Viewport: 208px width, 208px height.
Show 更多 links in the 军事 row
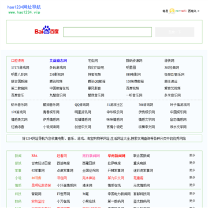(x=192, y=170)
